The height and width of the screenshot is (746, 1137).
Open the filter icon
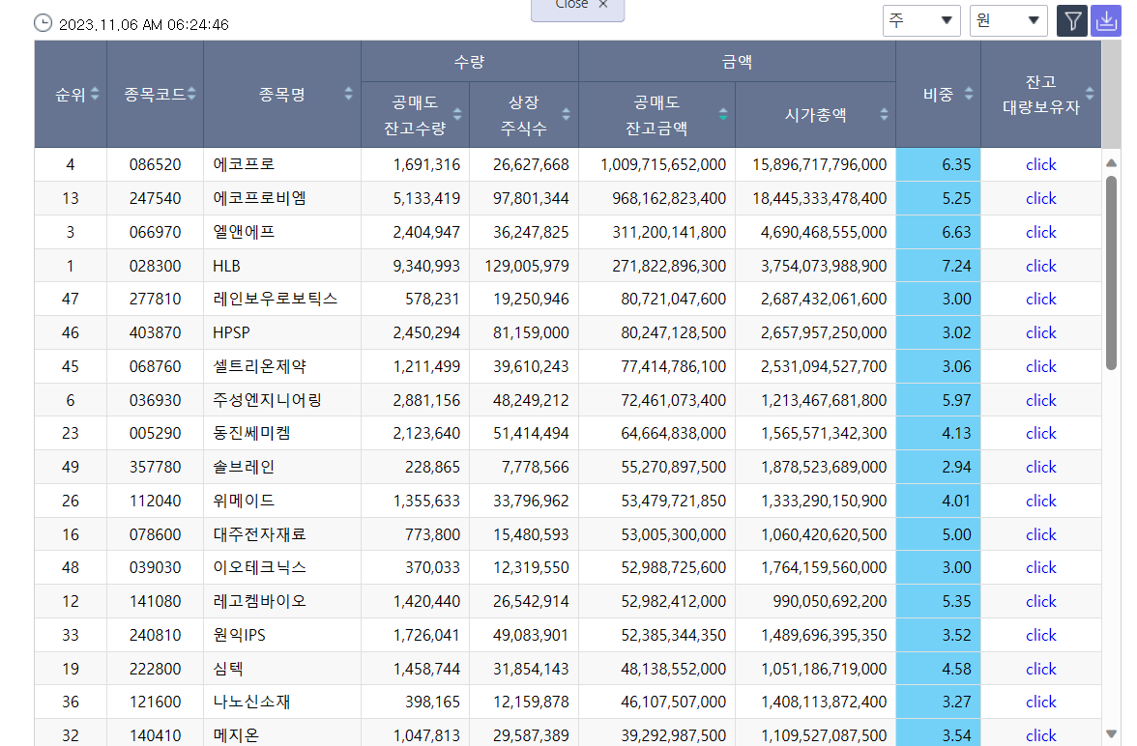click(1071, 20)
